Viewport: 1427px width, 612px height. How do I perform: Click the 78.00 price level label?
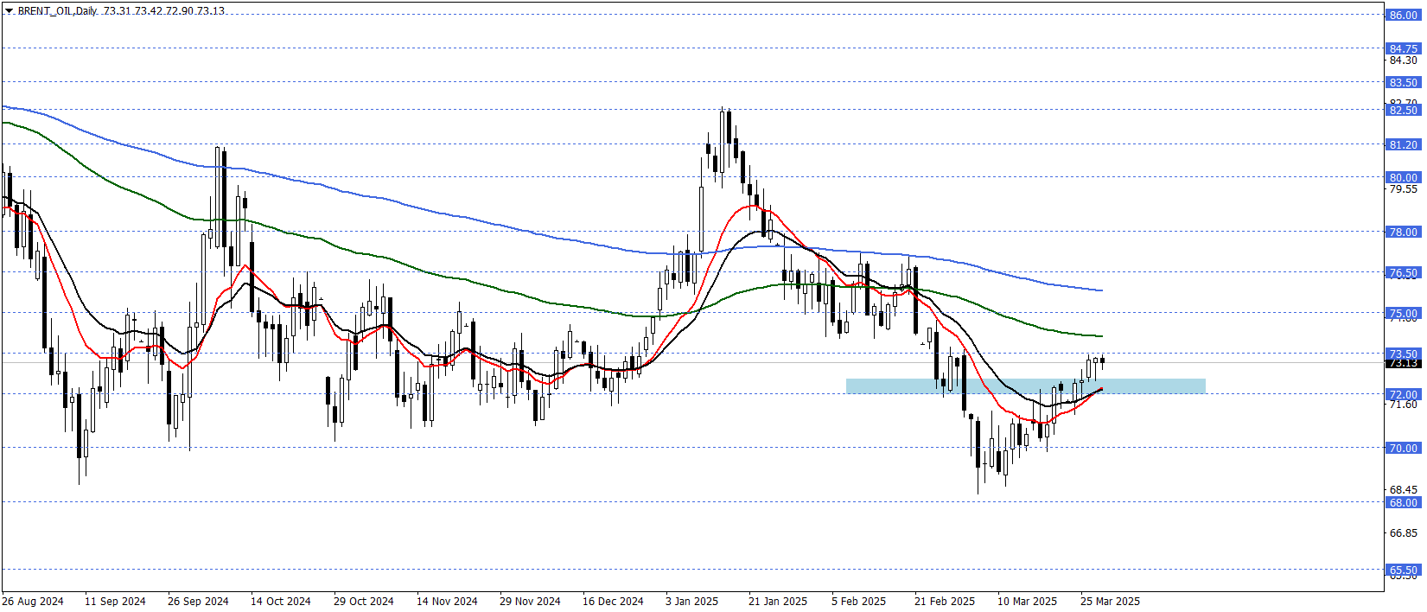tap(1404, 233)
